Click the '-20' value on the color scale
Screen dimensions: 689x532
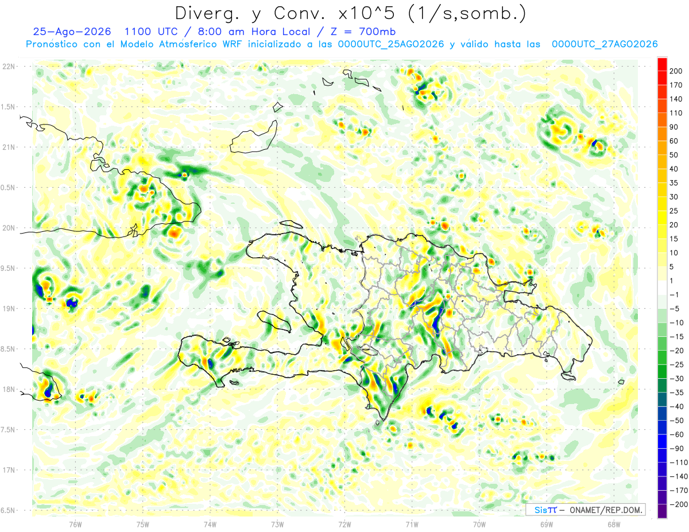tap(678, 351)
